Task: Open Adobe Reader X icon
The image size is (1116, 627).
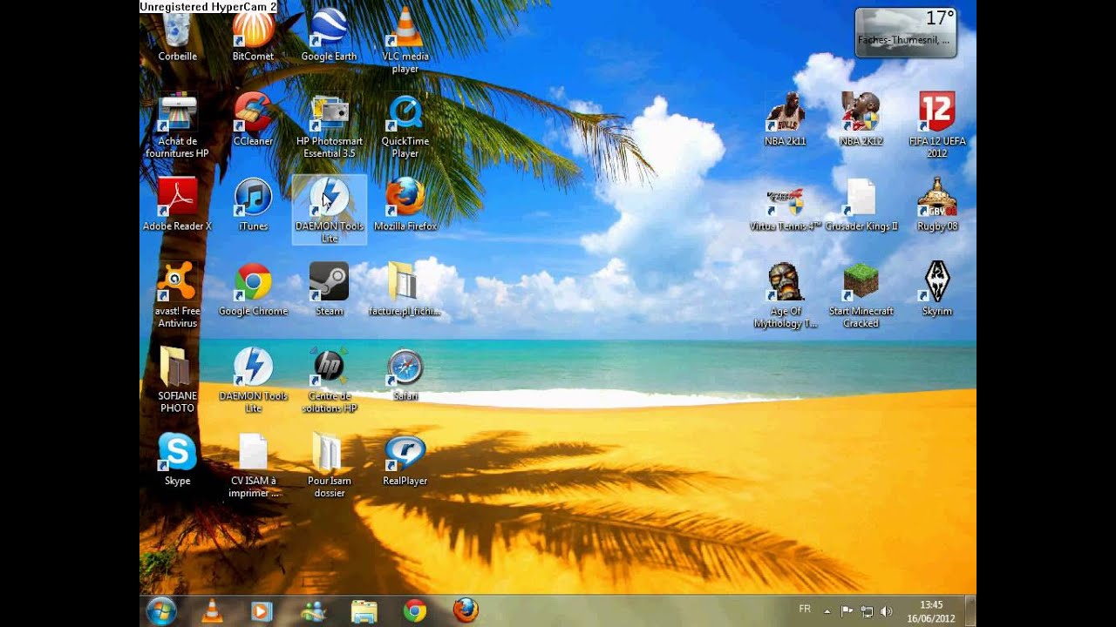Action: pos(177,204)
